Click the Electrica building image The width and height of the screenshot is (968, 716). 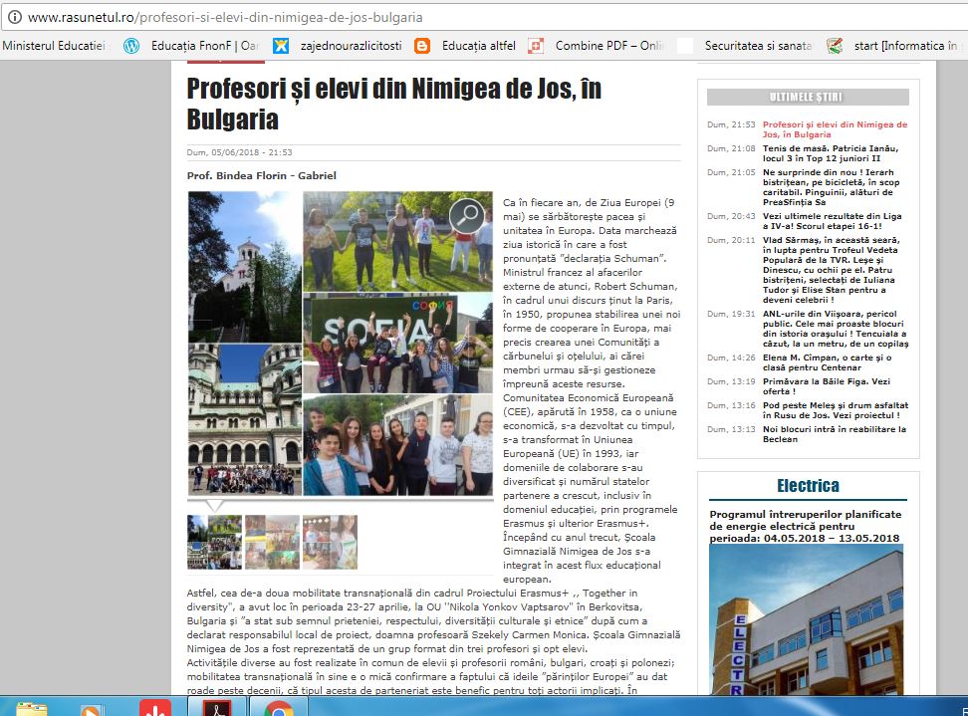tap(806, 619)
